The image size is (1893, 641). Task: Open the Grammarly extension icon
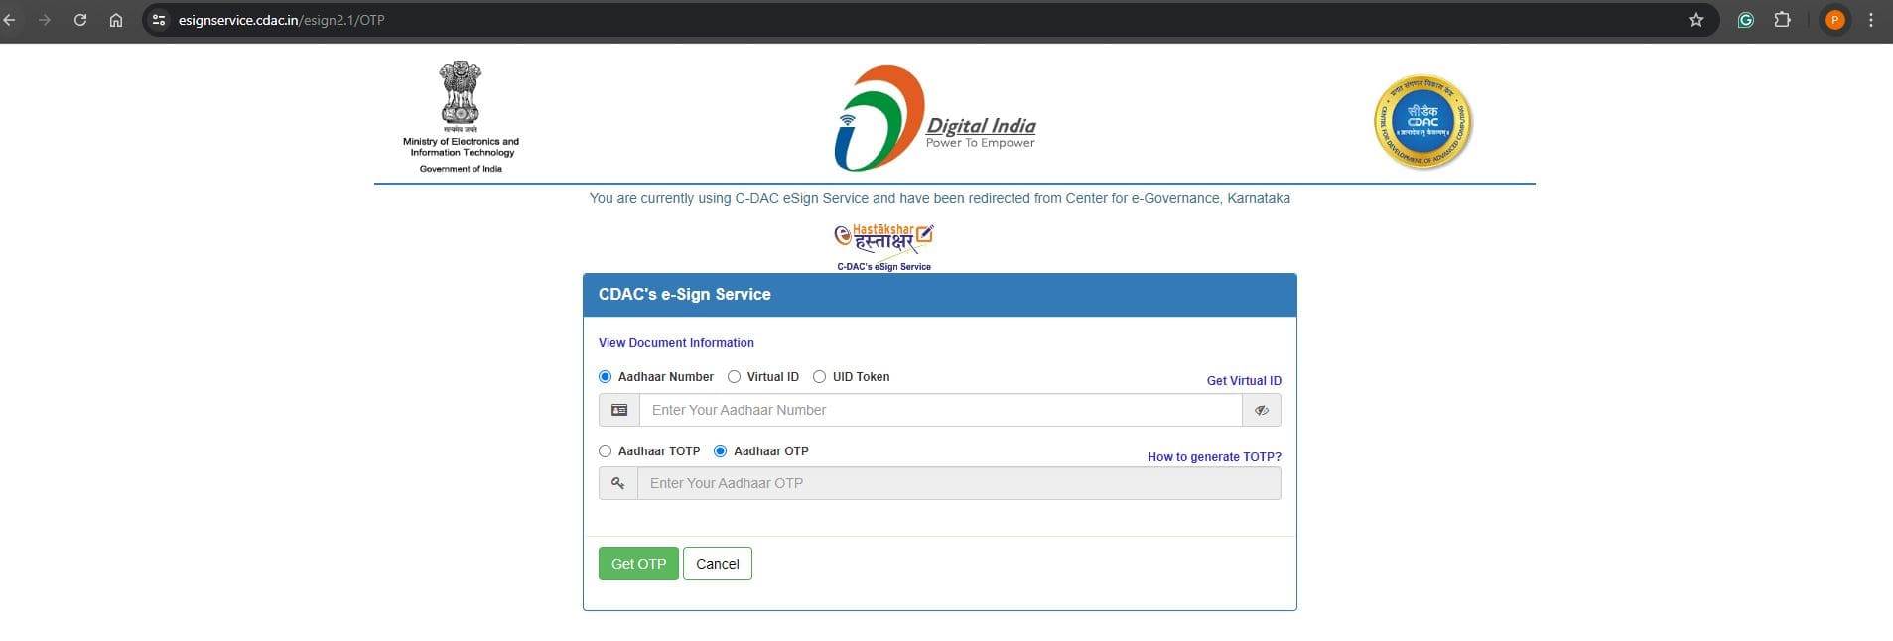click(x=1745, y=20)
